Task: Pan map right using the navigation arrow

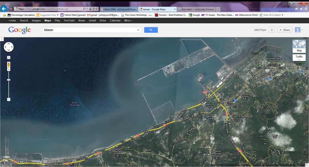Action: (12, 47)
